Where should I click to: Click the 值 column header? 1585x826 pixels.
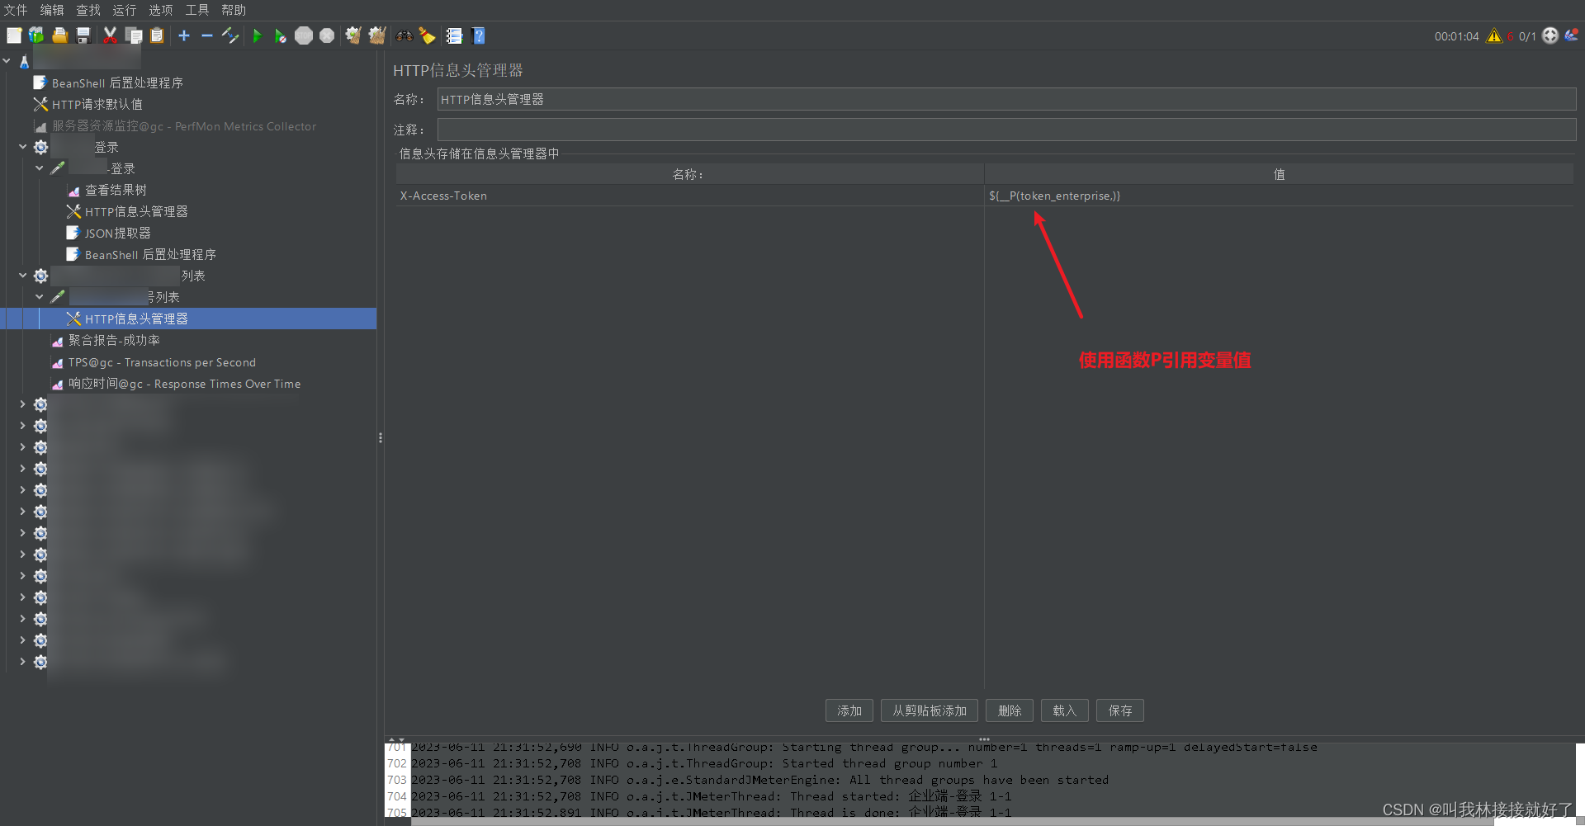coord(1280,174)
